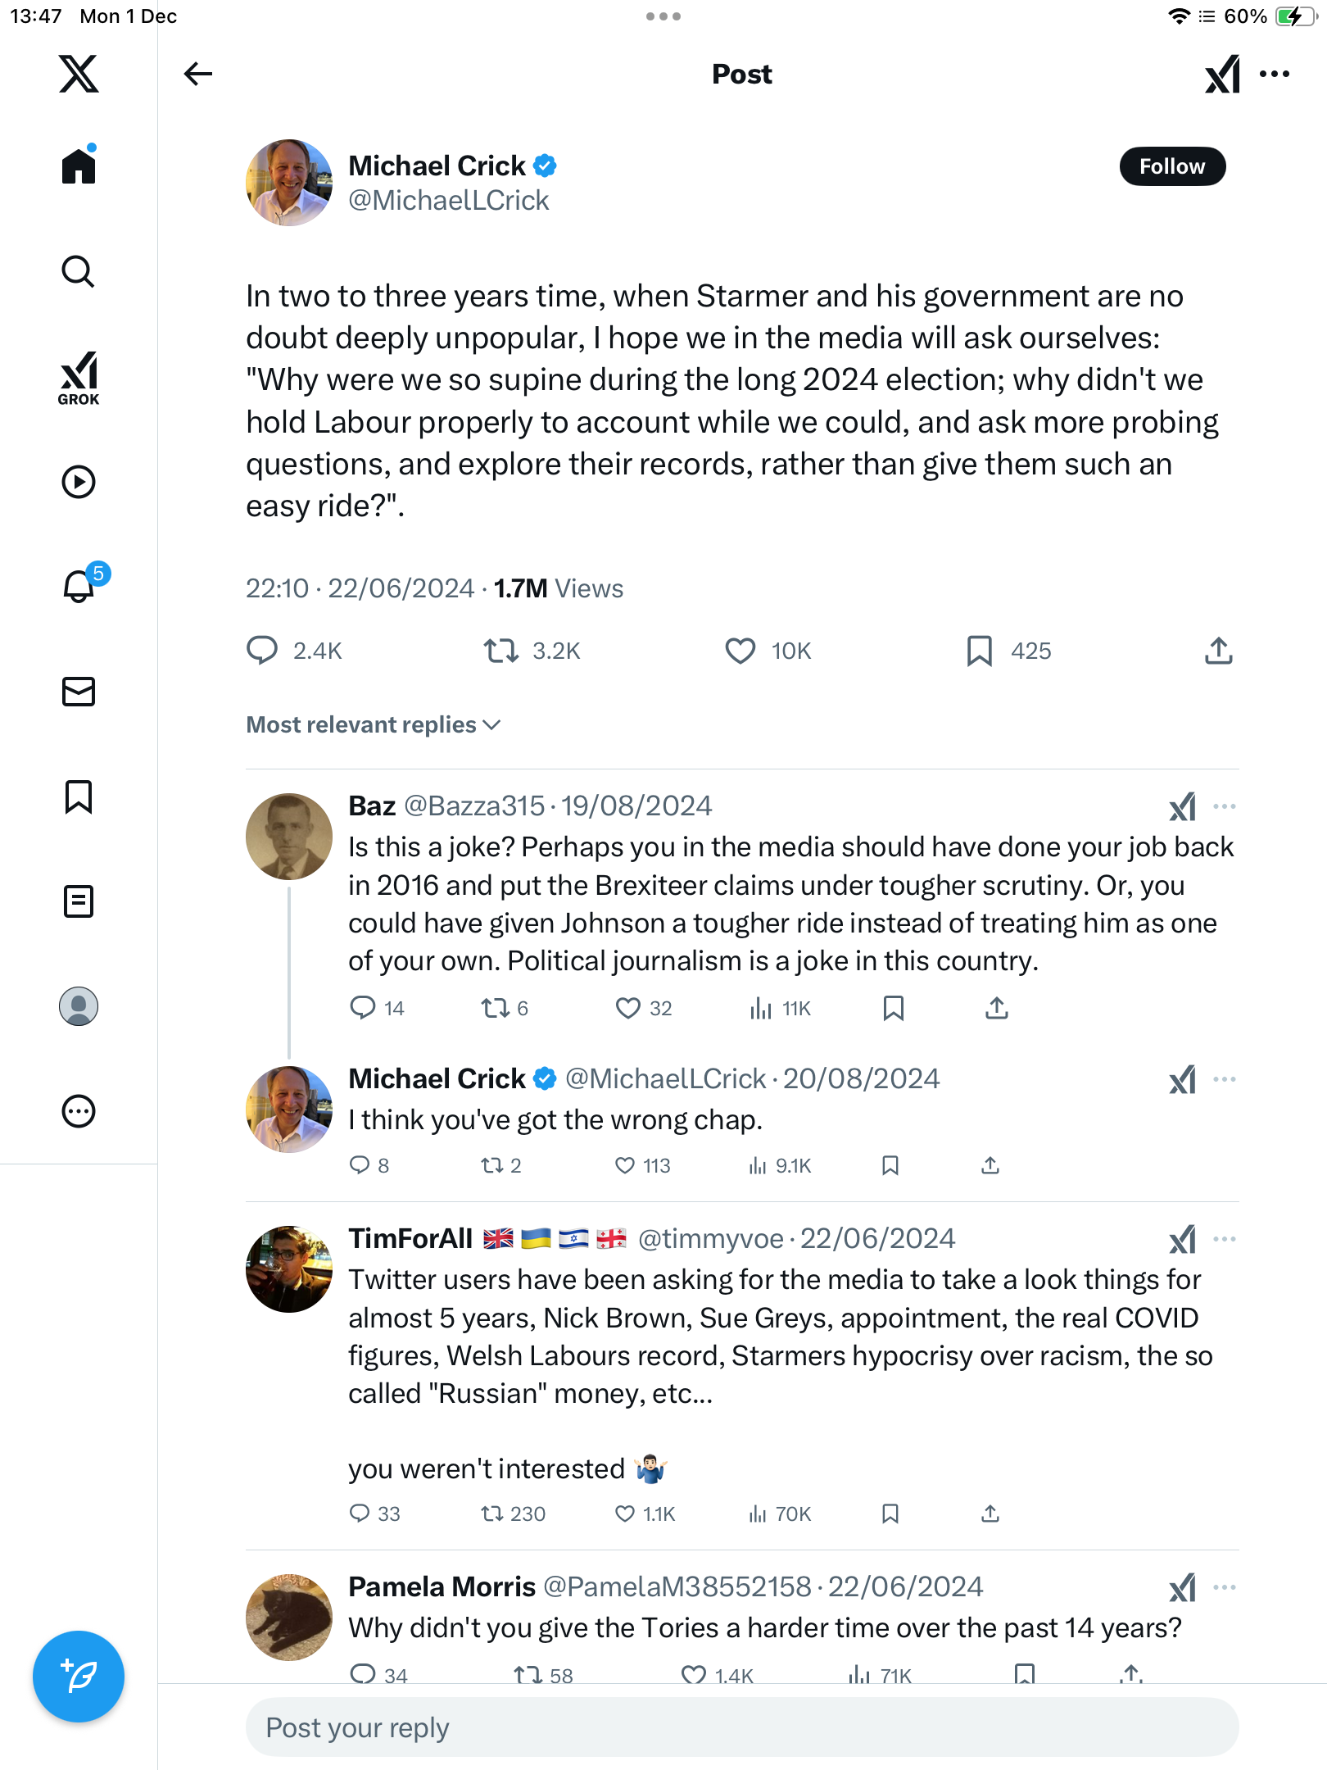Open the sidebar Bookmarks item
The image size is (1327, 1770).
click(x=79, y=796)
